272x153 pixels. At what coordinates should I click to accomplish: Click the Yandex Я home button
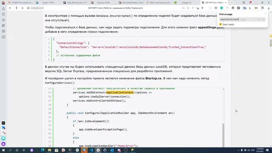point(17,8)
